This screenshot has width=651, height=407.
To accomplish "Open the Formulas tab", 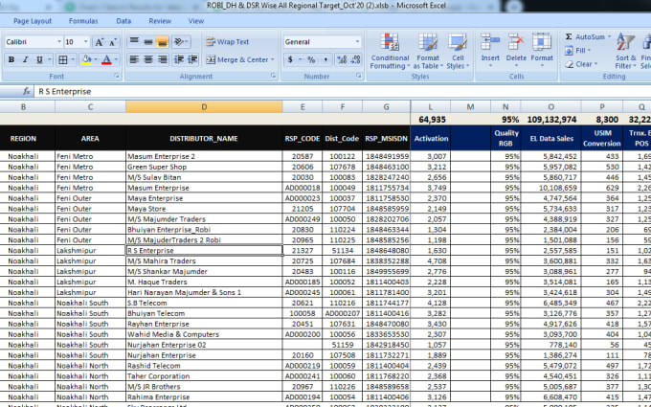I will tap(83, 21).
